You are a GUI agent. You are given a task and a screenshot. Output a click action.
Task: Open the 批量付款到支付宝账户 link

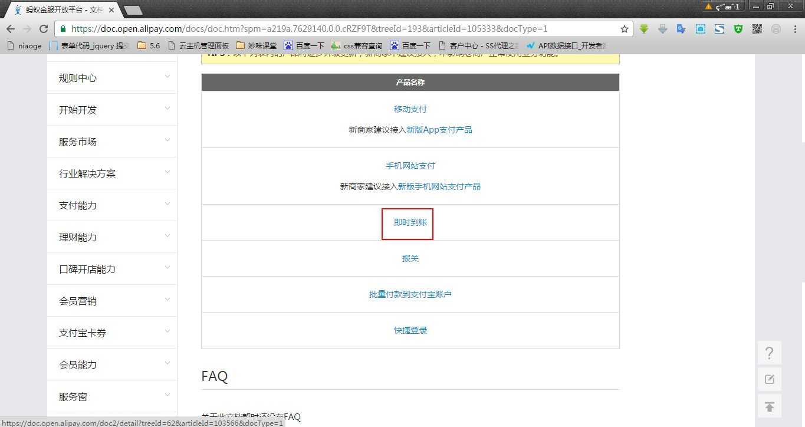click(410, 294)
